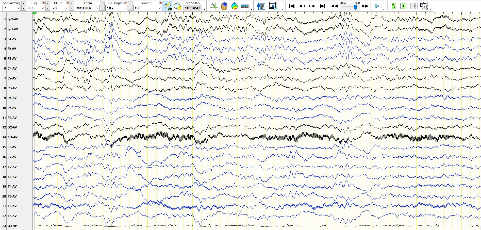The image size is (481, 230).
Task: Open the 3D head voltage map
Action: 224,6
